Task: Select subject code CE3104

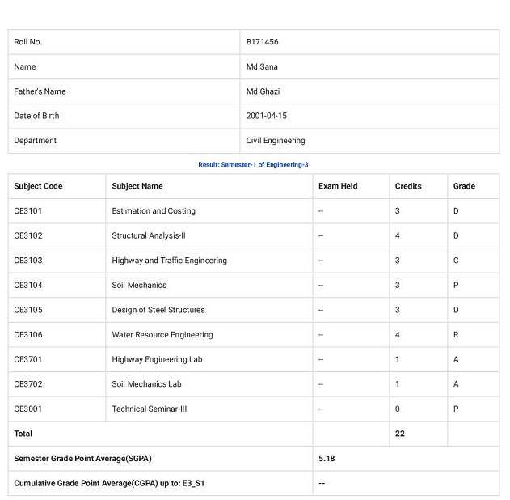Action: coord(28,285)
